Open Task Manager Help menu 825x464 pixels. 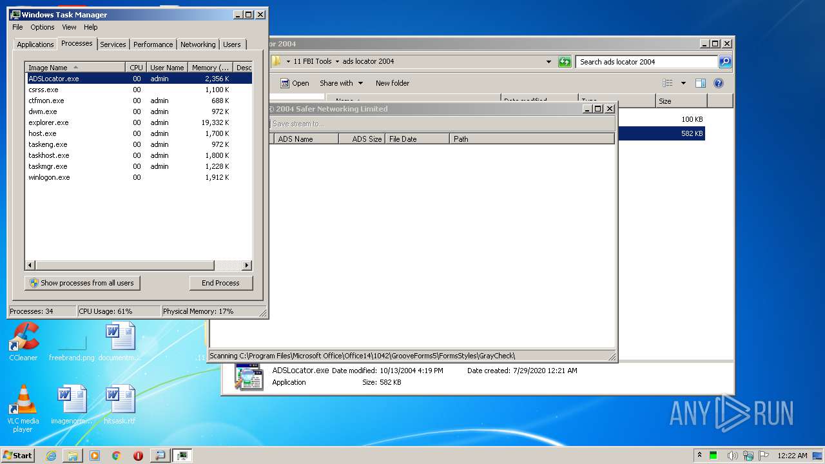point(91,27)
